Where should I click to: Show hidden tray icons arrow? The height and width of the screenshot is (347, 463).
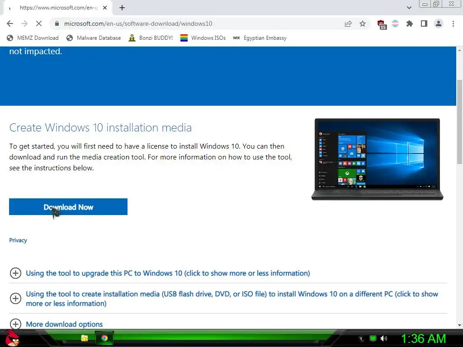361,339
